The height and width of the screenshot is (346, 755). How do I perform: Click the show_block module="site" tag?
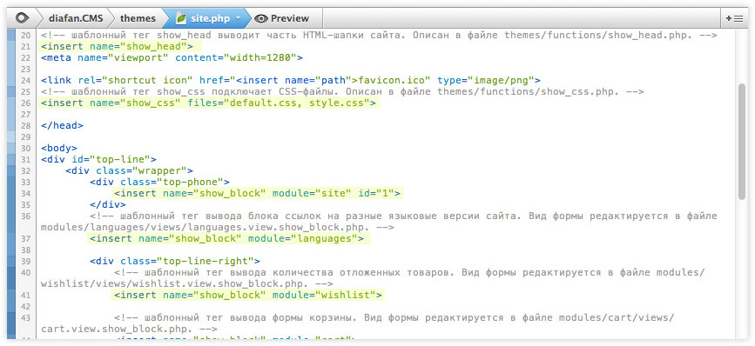[x=257, y=193]
